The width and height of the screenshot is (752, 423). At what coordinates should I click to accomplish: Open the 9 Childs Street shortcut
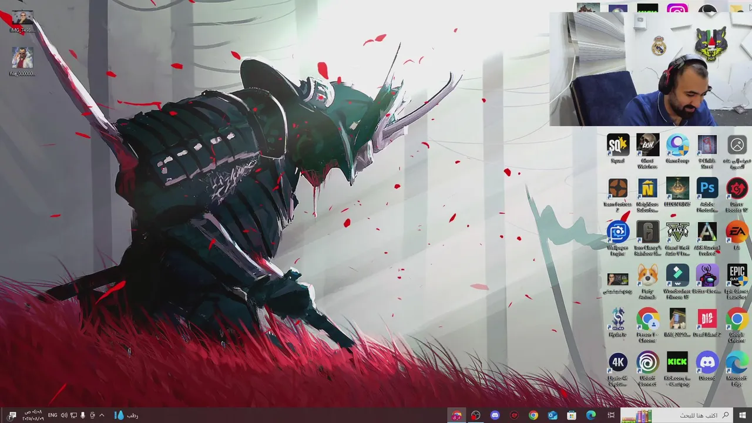(707, 151)
